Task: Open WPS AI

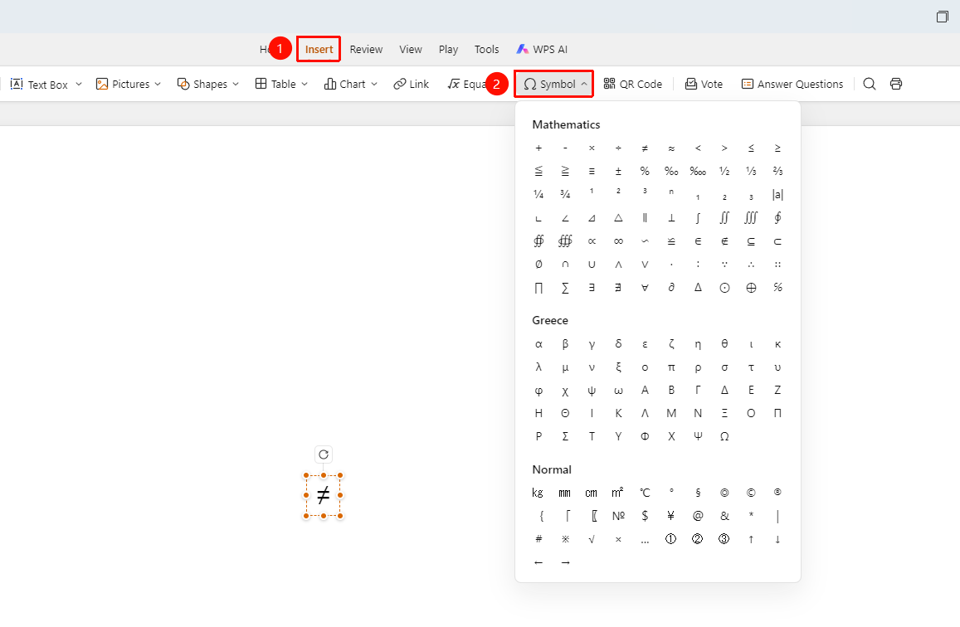Action: pos(542,50)
